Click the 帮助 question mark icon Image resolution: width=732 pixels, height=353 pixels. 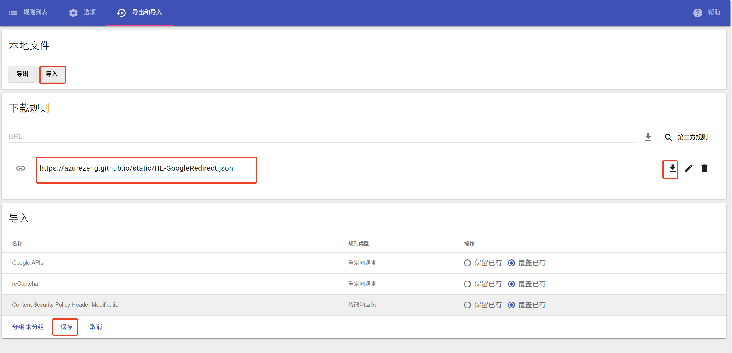coord(697,13)
